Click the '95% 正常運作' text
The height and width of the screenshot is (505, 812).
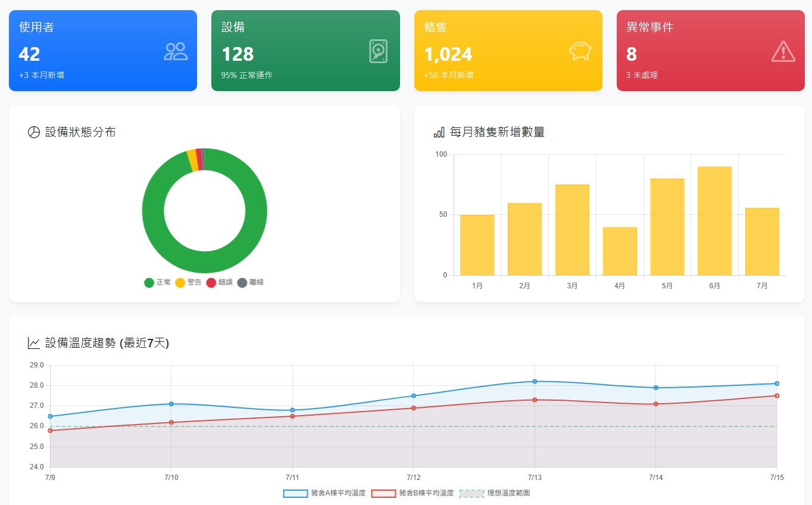[x=246, y=75]
